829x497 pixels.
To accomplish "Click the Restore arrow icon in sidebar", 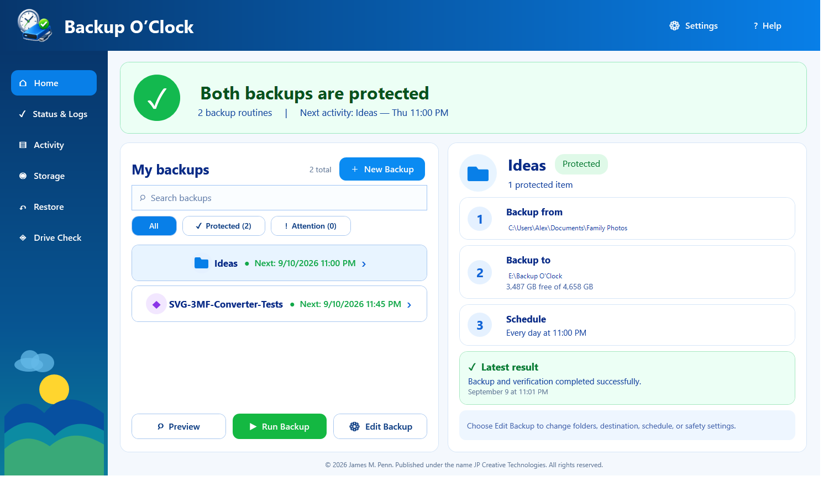I will (x=23, y=207).
